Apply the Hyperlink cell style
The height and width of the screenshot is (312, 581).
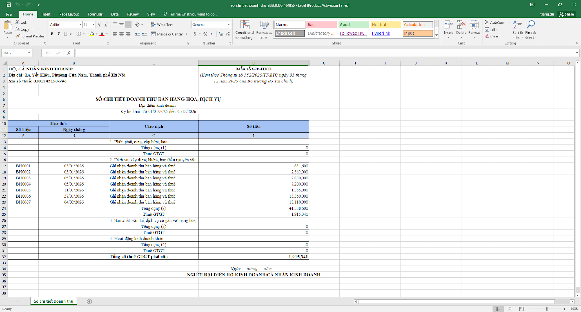coord(381,33)
